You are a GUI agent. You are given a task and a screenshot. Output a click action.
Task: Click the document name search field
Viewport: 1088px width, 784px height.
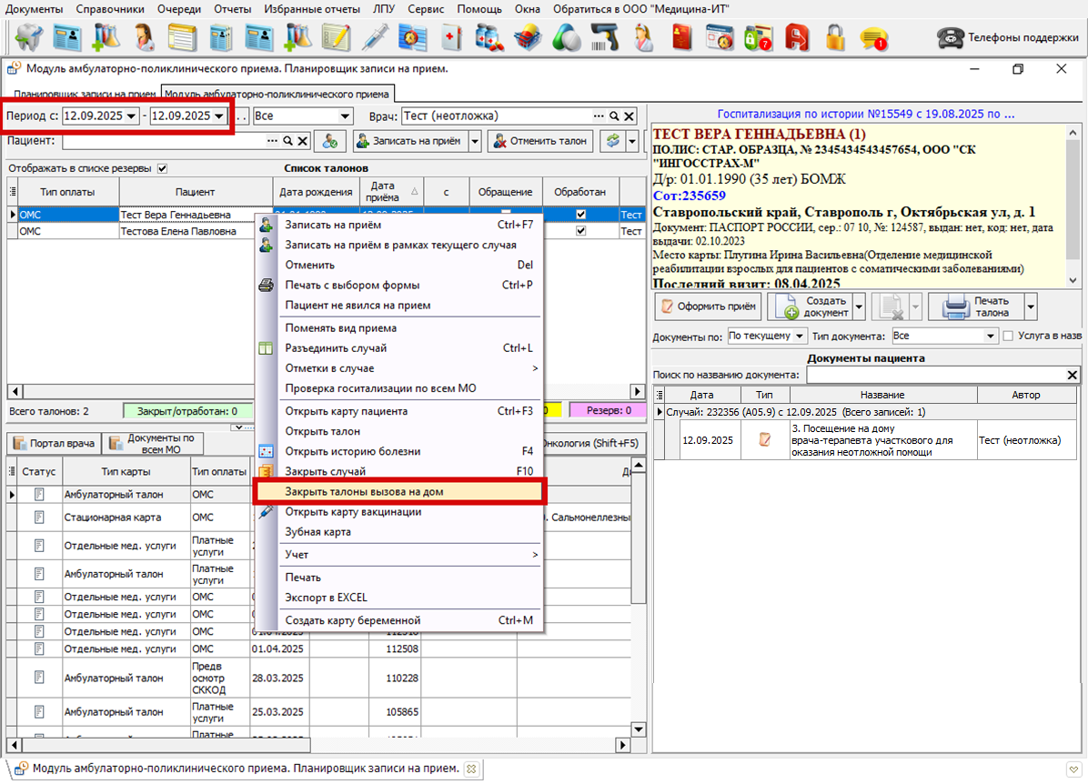(x=934, y=375)
